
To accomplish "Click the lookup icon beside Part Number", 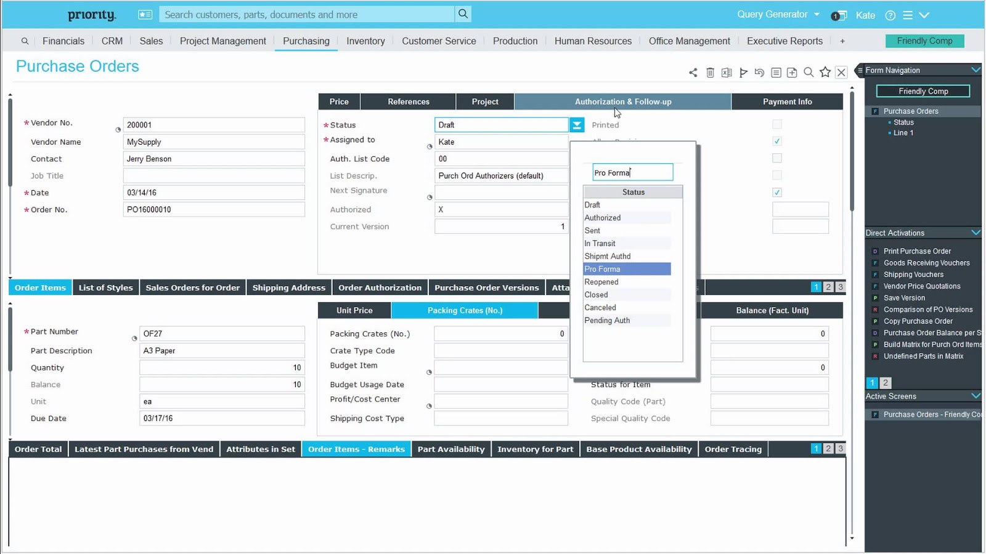I will coord(134,339).
